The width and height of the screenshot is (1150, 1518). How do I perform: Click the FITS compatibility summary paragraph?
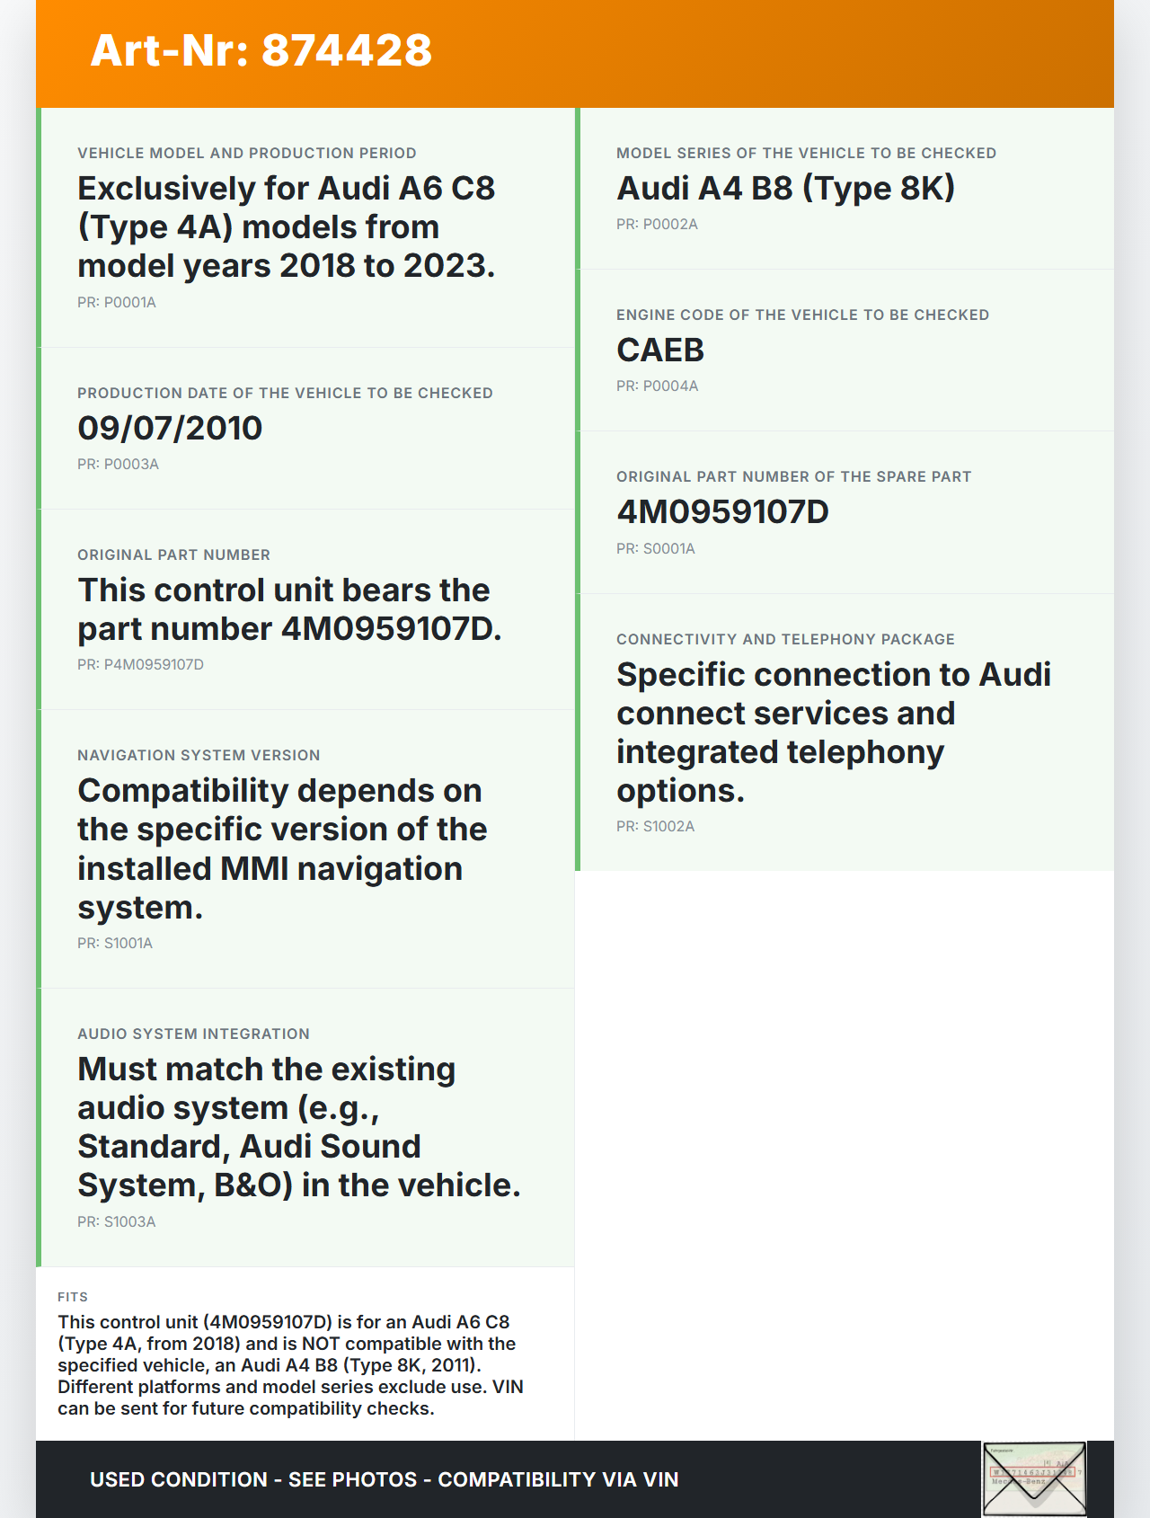click(x=290, y=1364)
